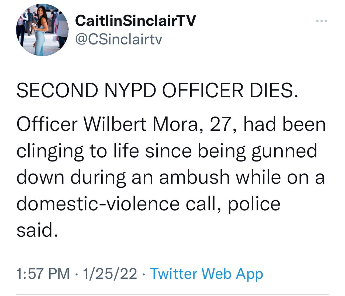Open the Twitter Web App source link
This screenshot has height=296, width=345.
tap(206, 274)
